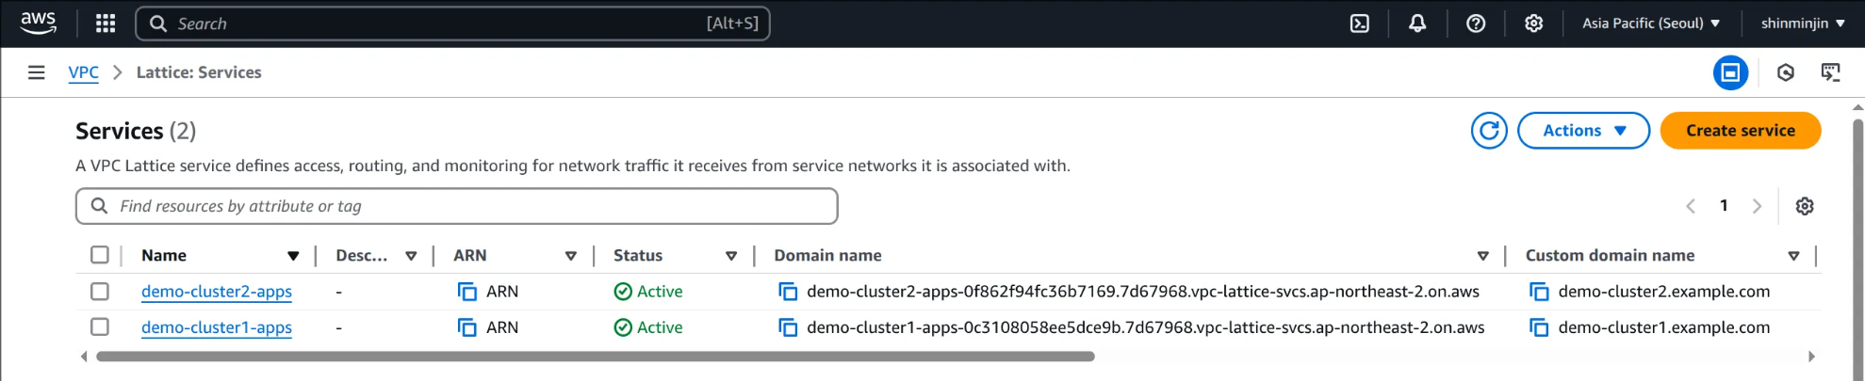Open the demo-cluster2-apps service
Image resolution: width=1865 pixels, height=381 pixels.
[x=217, y=292]
